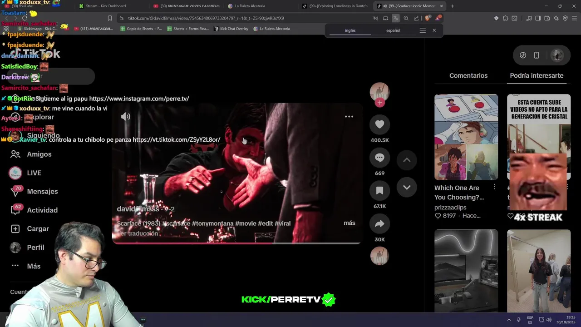This screenshot has height=327, width=581.
Task: Click the prizzaaclips username link
Action: [450, 208]
